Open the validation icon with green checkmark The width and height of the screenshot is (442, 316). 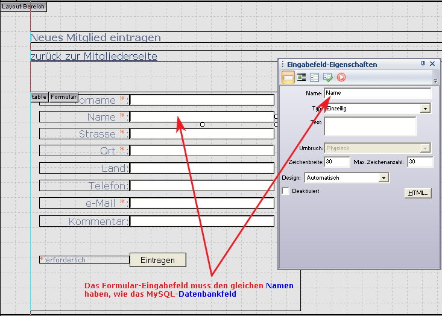[328, 77]
